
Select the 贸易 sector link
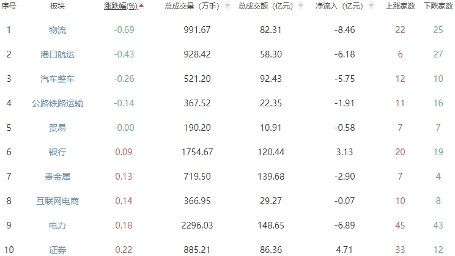(x=57, y=128)
